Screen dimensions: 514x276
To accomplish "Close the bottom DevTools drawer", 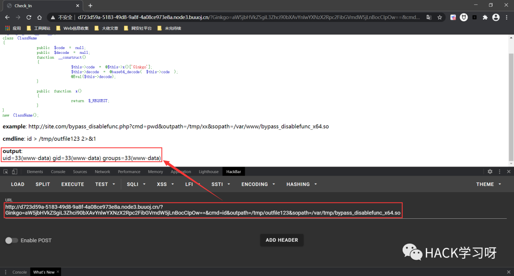I will tap(509, 272).
